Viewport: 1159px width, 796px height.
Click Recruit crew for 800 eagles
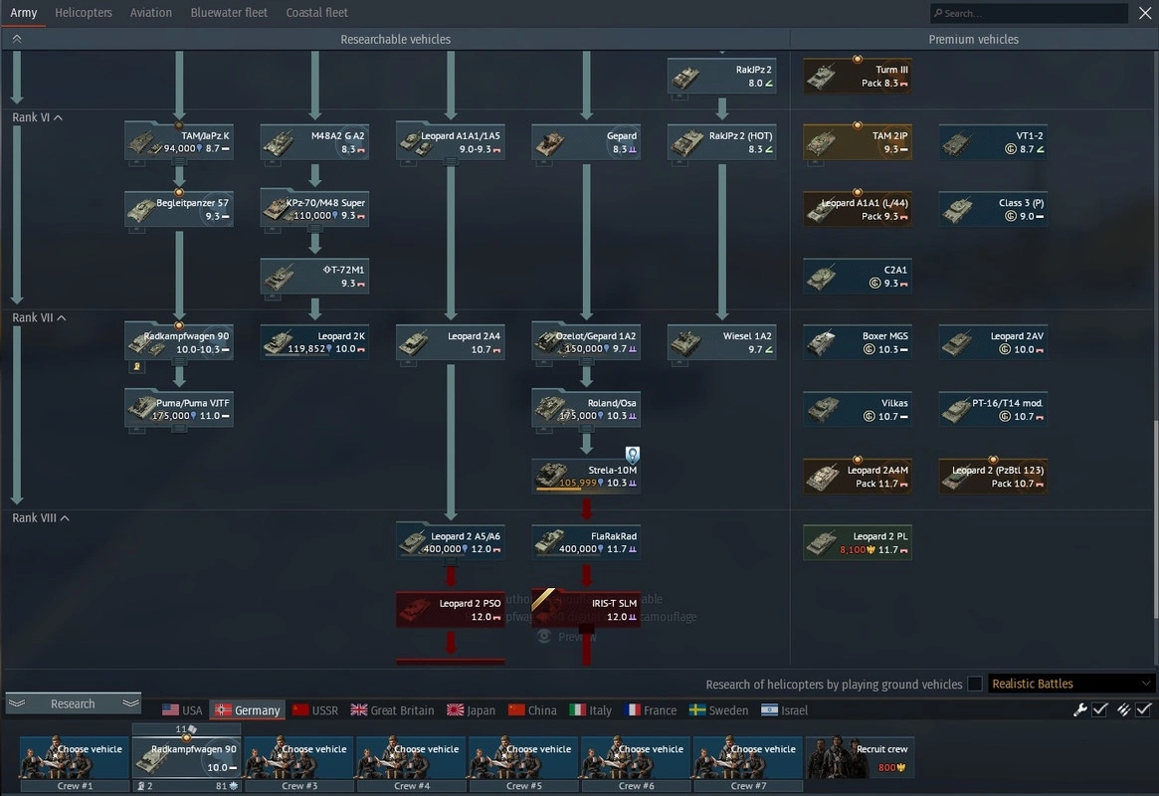[x=860, y=757]
